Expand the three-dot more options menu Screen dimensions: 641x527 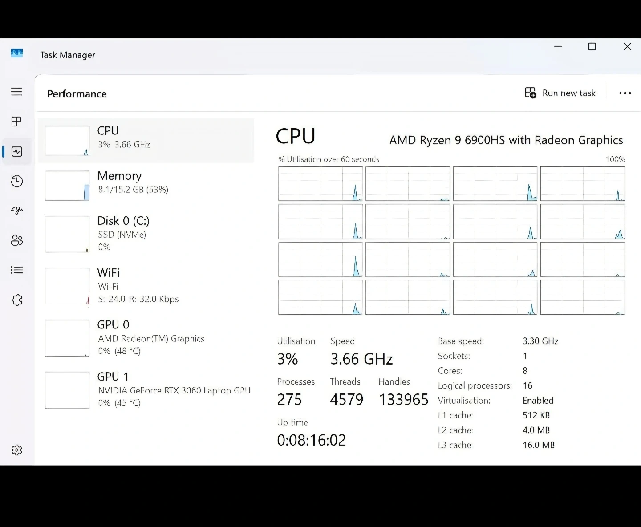tap(625, 93)
